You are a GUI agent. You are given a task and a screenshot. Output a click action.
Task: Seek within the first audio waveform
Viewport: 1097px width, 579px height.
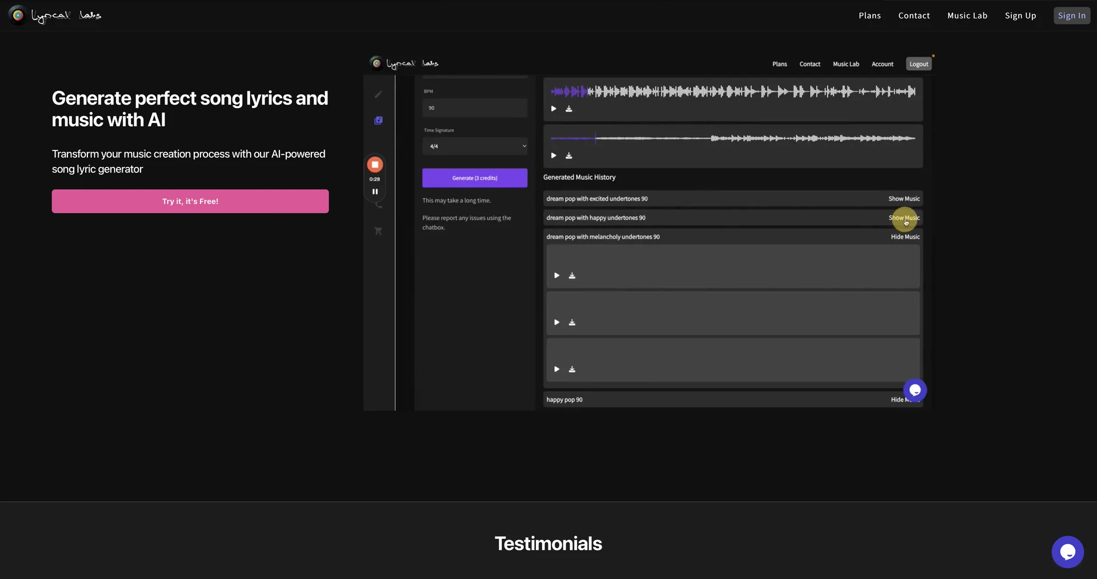733,91
